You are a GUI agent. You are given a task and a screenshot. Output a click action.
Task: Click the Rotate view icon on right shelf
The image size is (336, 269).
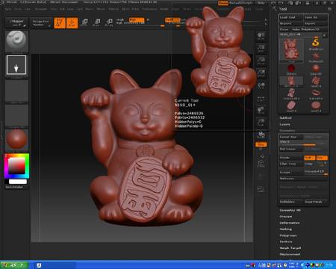point(261,135)
